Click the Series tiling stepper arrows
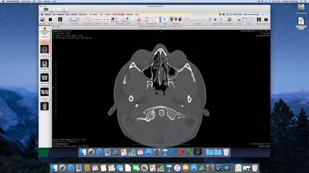This screenshot has width=309, height=173. coord(63,20)
